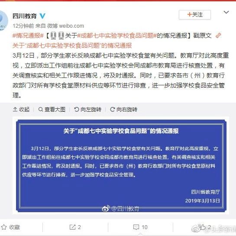Image resolution: width=236 pixels, height=236 pixels.
Task: Open the 微博 weibo.com source link
Action: tap(65, 26)
